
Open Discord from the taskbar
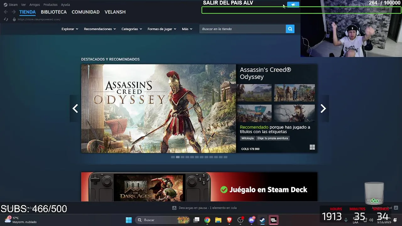[251, 220]
